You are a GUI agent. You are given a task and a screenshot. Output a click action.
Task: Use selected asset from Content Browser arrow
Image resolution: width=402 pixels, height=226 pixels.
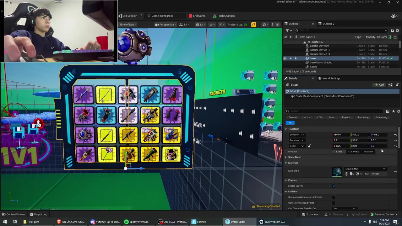[346, 174]
